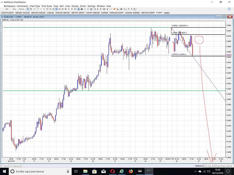Open Task View from taskbar
Screen dimensions: 234x175
coord(76,171)
